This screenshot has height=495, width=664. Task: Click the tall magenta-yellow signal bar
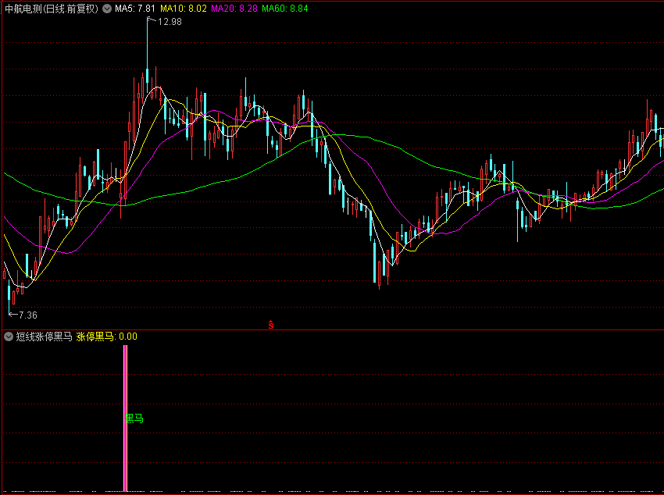coord(125,418)
